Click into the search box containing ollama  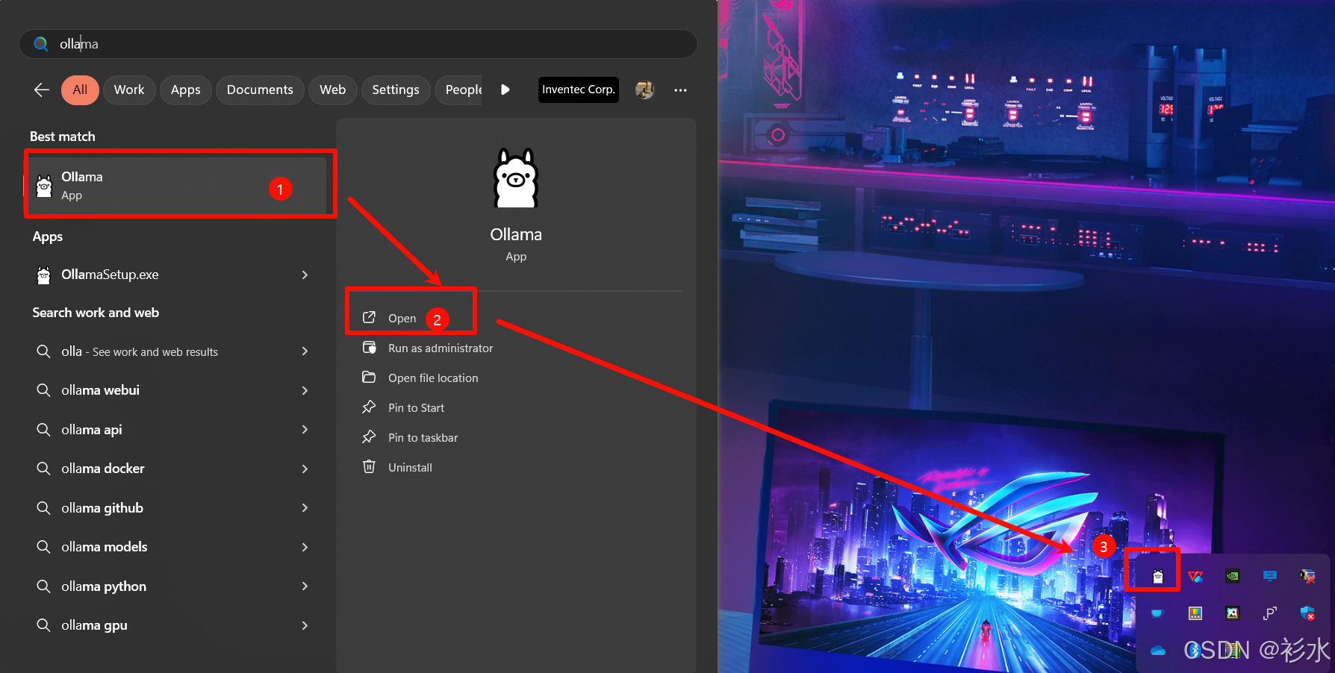[x=358, y=44]
